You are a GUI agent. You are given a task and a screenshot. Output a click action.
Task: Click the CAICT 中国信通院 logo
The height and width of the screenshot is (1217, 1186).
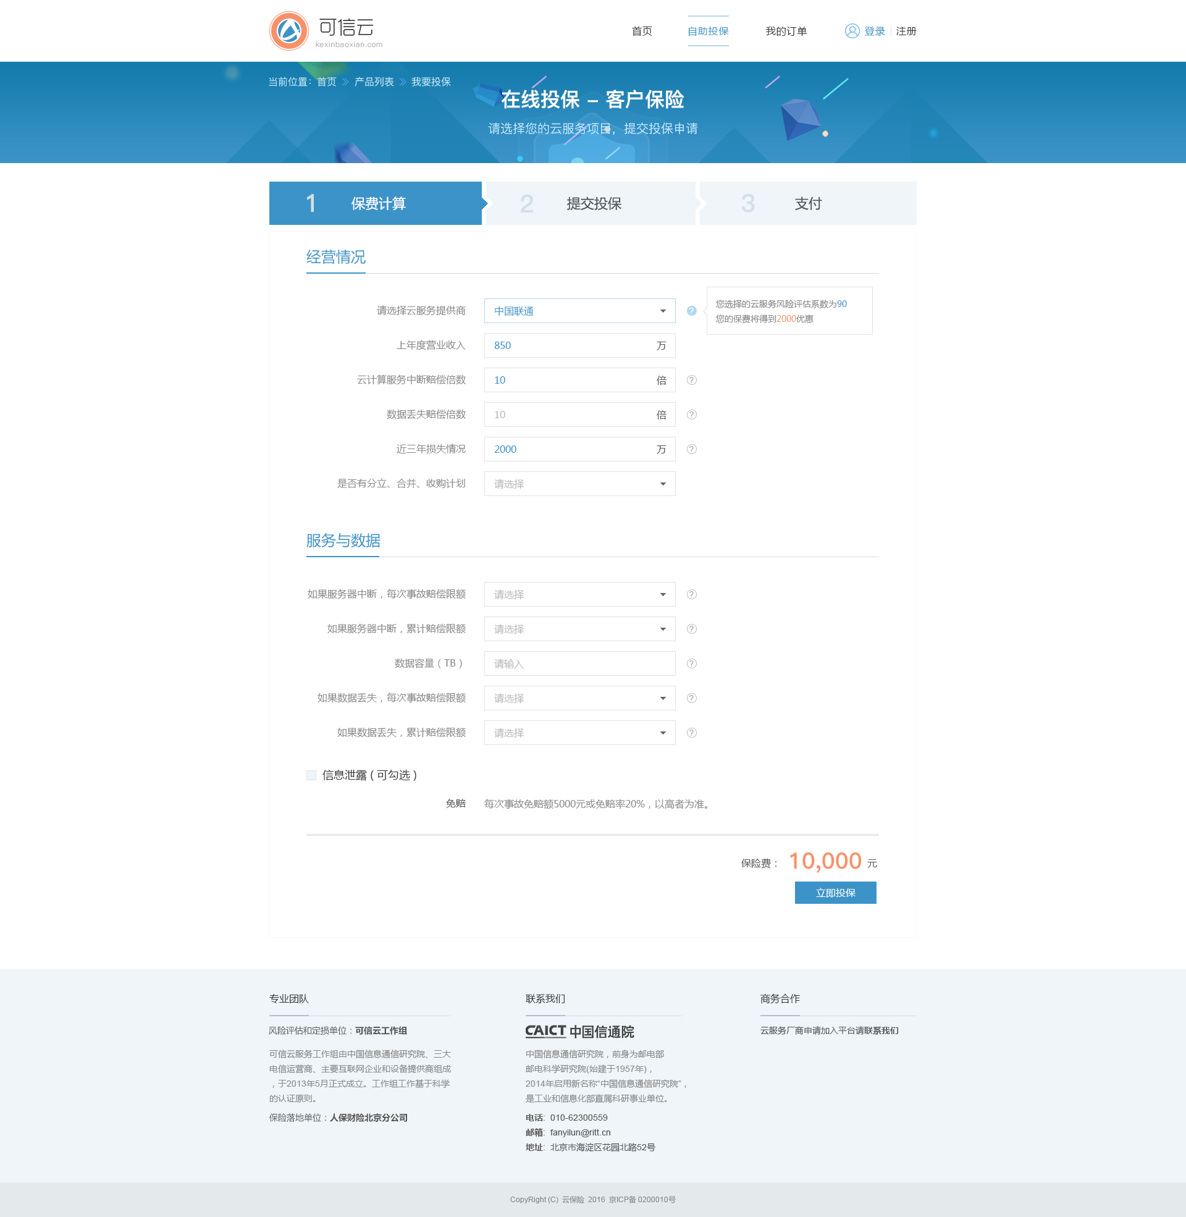click(x=579, y=1032)
